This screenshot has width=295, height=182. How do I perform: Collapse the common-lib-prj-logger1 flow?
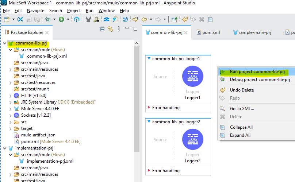pyautogui.click(x=149, y=59)
